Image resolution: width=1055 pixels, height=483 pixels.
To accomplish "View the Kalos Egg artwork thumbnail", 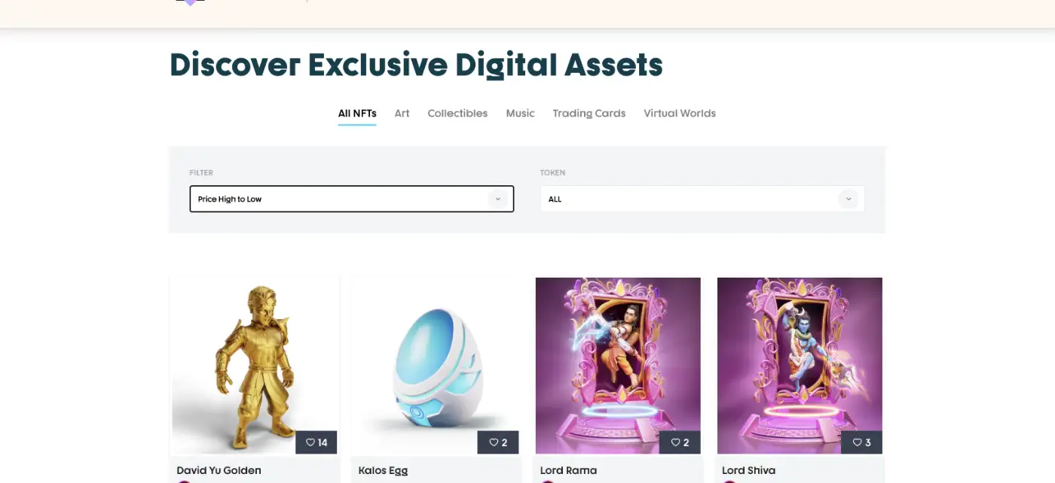I will point(436,366).
